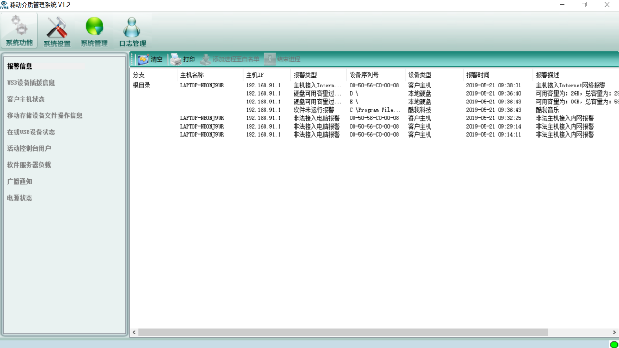Open 软件服务器负载 sidebar item
This screenshot has width=619, height=348.
pyautogui.click(x=29, y=165)
